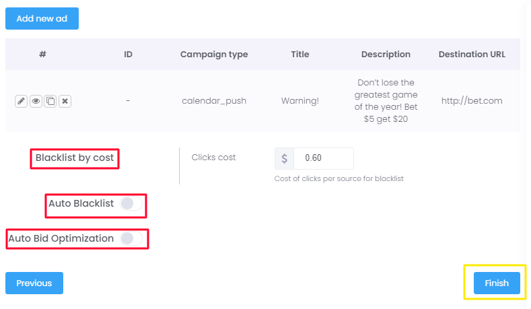Focus the Clicks cost input field
The width and height of the screenshot is (531, 309).
tap(323, 158)
